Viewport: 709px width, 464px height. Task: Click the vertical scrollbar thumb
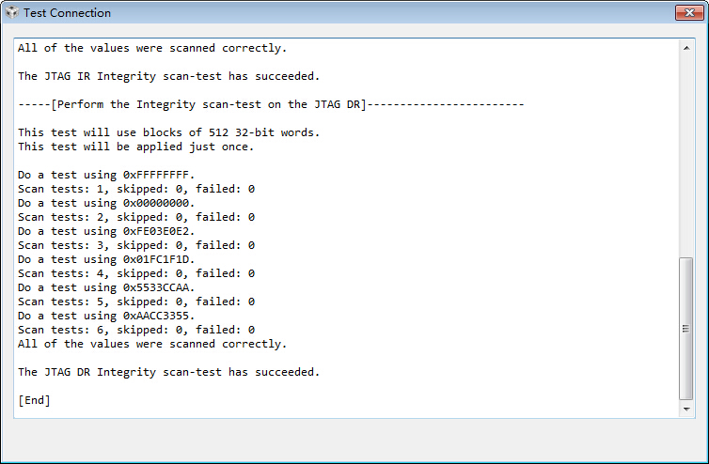(x=686, y=328)
